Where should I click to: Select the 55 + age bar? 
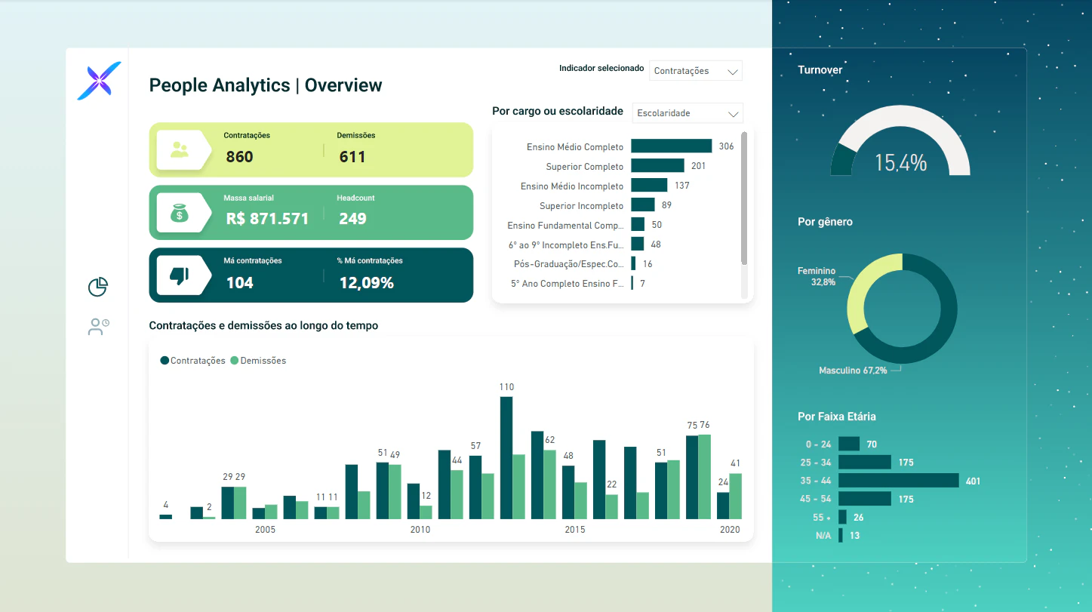(x=842, y=517)
